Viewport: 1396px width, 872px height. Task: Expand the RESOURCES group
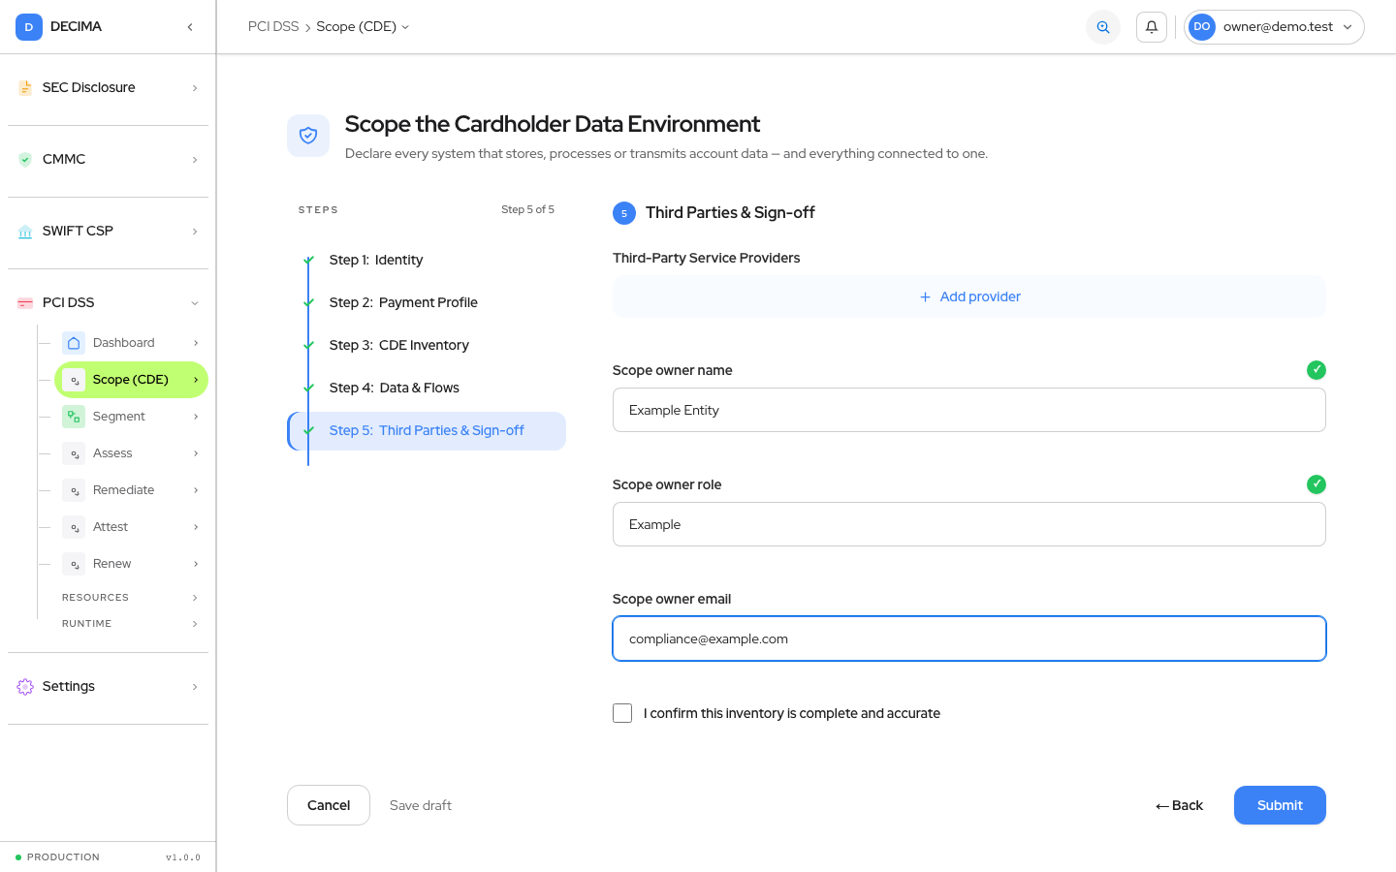click(x=130, y=598)
